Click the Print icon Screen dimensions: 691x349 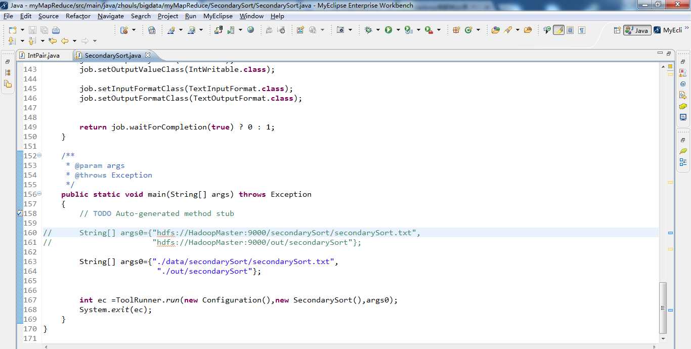pos(56,30)
